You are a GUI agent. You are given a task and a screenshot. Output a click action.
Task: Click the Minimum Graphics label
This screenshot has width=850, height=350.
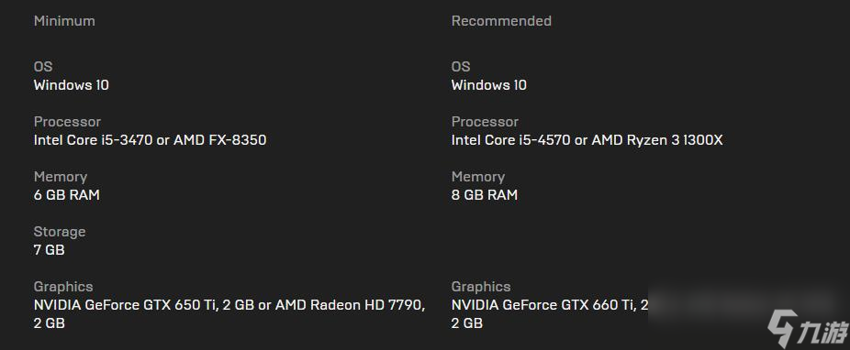[x=63, y=287]
